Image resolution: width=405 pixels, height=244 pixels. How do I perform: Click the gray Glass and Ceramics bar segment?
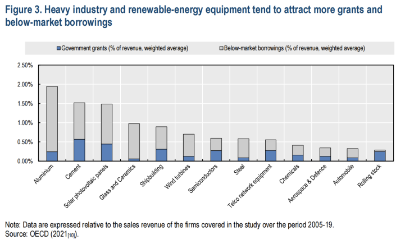coord(134,140)
